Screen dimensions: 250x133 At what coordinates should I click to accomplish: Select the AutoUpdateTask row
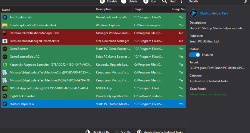point(93,17)
